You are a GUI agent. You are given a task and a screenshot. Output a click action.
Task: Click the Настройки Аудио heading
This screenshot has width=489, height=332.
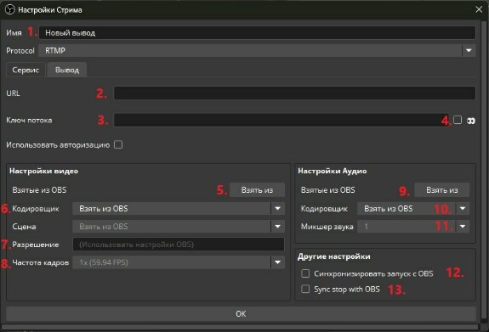click(333, 171)
